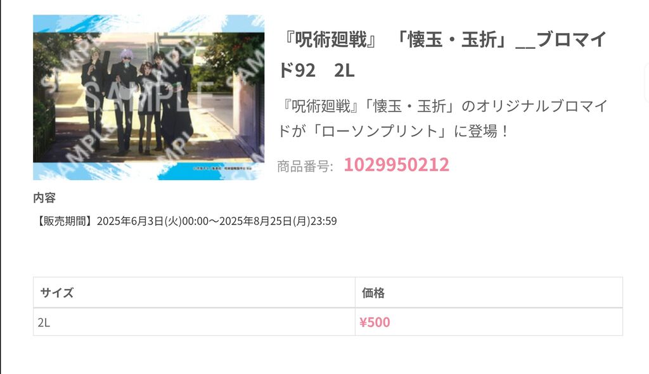Click the 【販売期間】 label
649x374 pixels.
(x=65, y=221)
